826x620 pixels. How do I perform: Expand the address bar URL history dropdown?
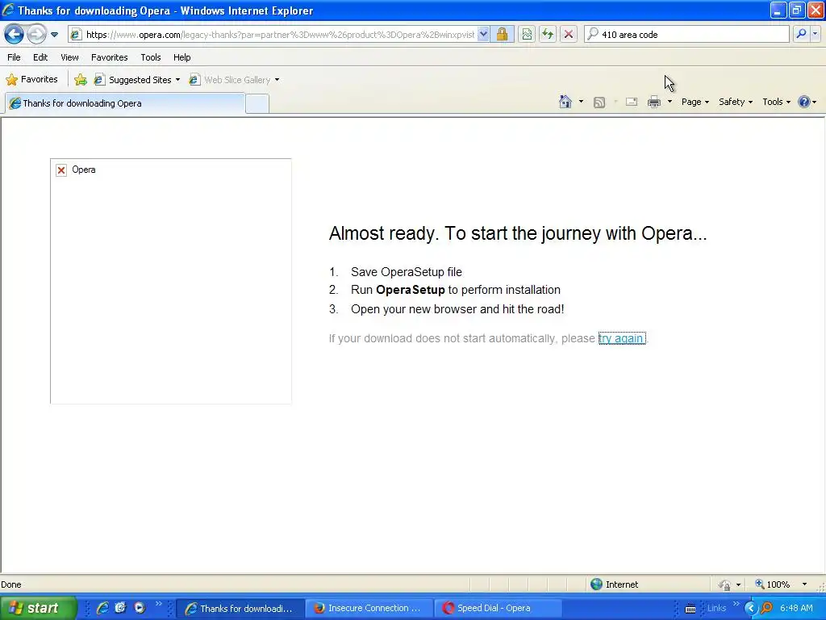pyautogui.click(x=483, y=35)
